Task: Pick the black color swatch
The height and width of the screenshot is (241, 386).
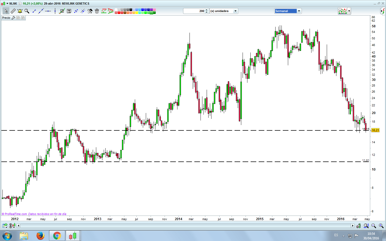Action: click(131, 10)
